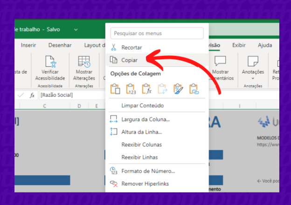Click the first paste option icon
This screenshot has height=205, width=291.
(x=115, y=89)
